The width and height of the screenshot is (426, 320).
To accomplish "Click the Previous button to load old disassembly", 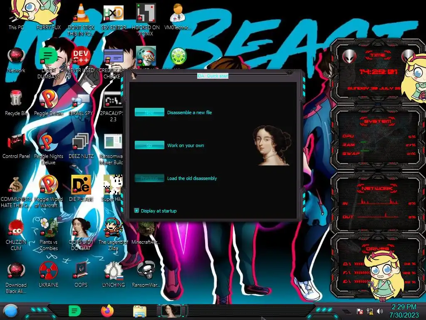I will [149, 178].
